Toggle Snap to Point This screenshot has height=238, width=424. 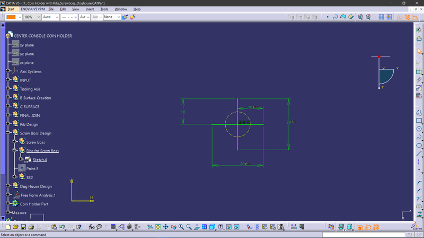tap(389, 17)
